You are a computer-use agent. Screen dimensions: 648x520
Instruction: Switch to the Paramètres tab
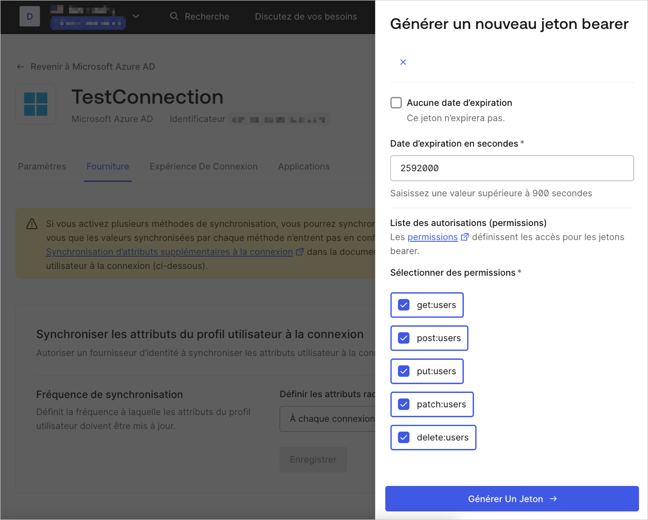pos(42,166)
